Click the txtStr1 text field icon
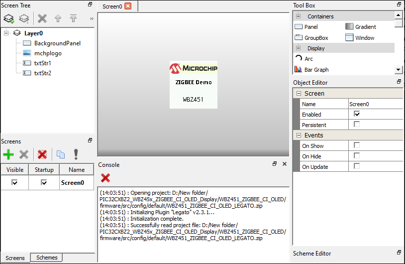Viewport: 405px width, 264px height. pyautogui.click(x=27, y=63)
